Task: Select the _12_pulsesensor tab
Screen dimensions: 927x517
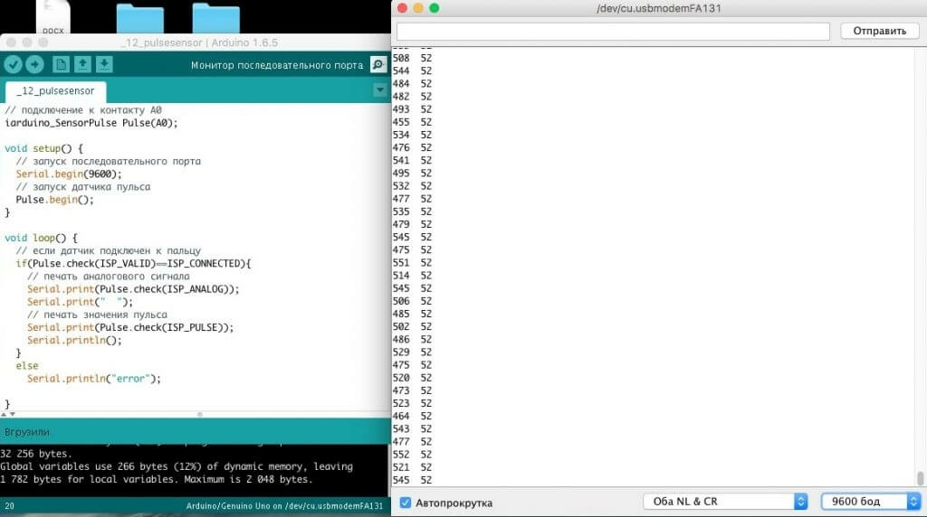Action: click(55, 92)
